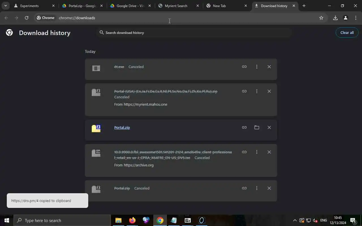The width and height of the screenshot is (362, 226).
Task: Open more actions for ét.exe
Action: [x=257, y=67]
